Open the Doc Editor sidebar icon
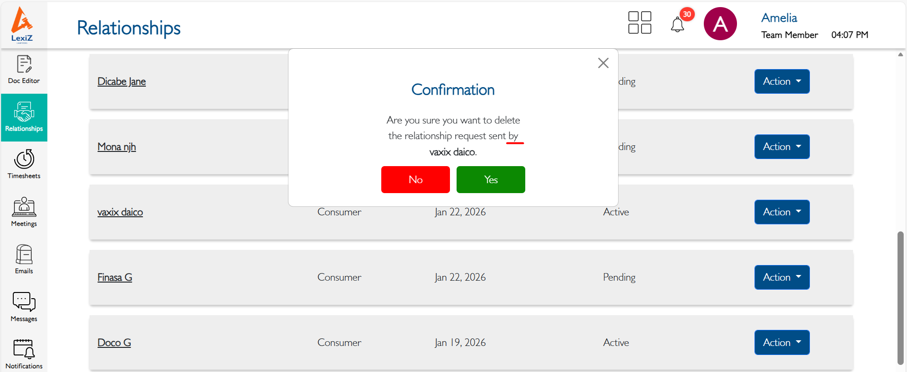Image resolution: width=907 pixels, height=372 pixels. pyautogui.click(x=24, y=70)
